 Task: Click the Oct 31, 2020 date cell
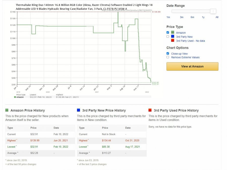pos(132,140)
